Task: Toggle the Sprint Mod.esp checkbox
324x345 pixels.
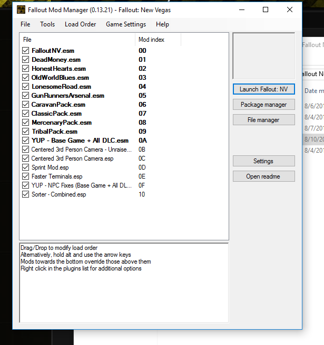Action: pos(25,167)
